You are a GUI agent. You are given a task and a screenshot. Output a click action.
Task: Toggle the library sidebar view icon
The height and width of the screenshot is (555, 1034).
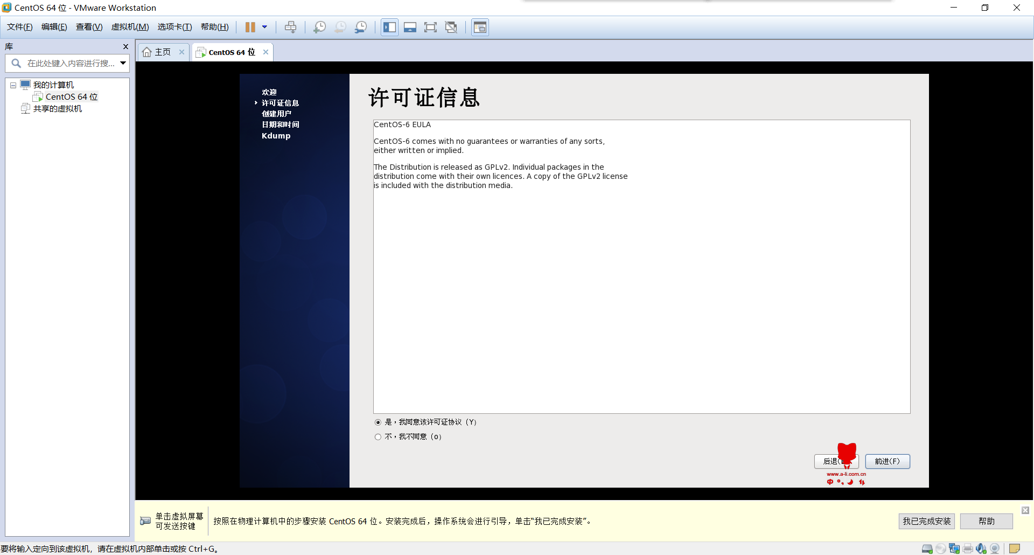(x=389, y=27)
